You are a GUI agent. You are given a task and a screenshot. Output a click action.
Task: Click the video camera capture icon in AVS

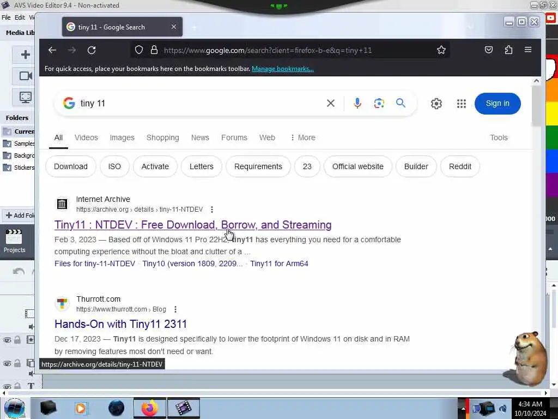click(x=25, y=76)
